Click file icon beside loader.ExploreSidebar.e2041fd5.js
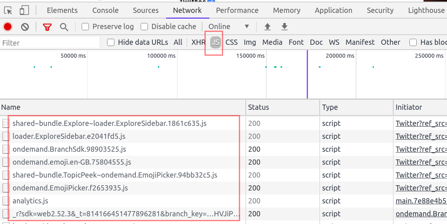Viewport: 447px width, 224px height. click(6, 136)
